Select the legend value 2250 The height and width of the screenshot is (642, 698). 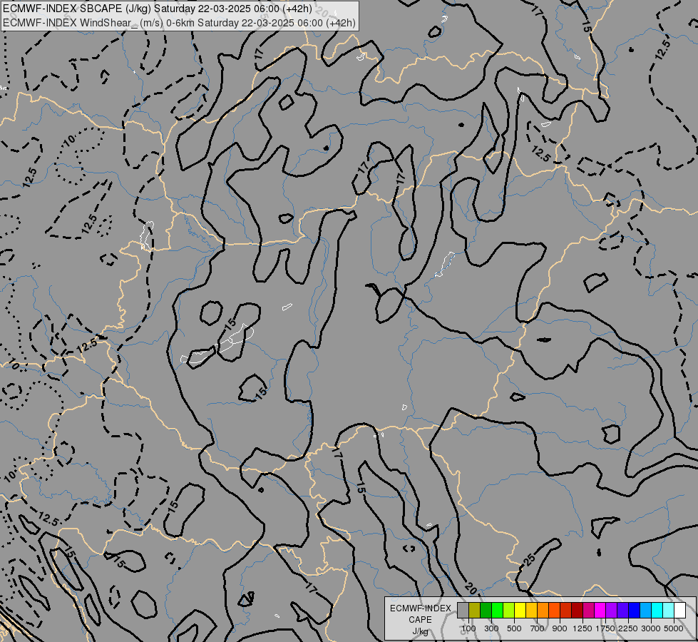[x=628, y=628]
